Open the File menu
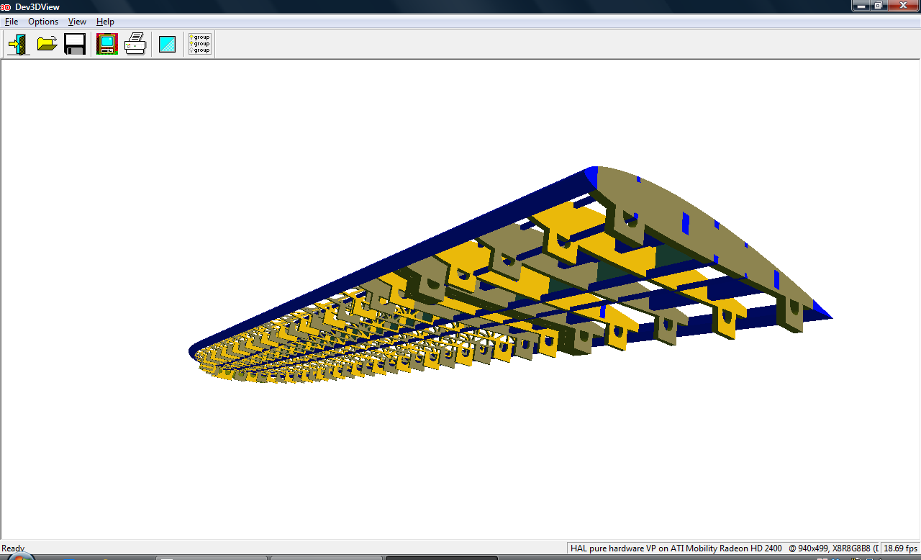921x560 pixels. pos(12,22)
